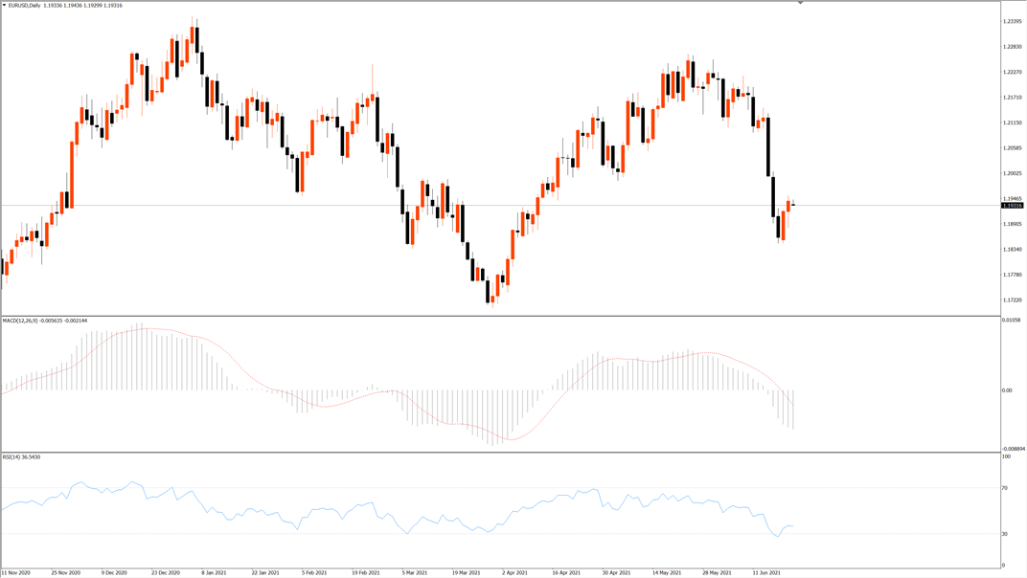Image resolution: width=1027 pixels, height=578 pixels.
Task: Click the 8 Jan 2021 date label
Action: point(214,573)
